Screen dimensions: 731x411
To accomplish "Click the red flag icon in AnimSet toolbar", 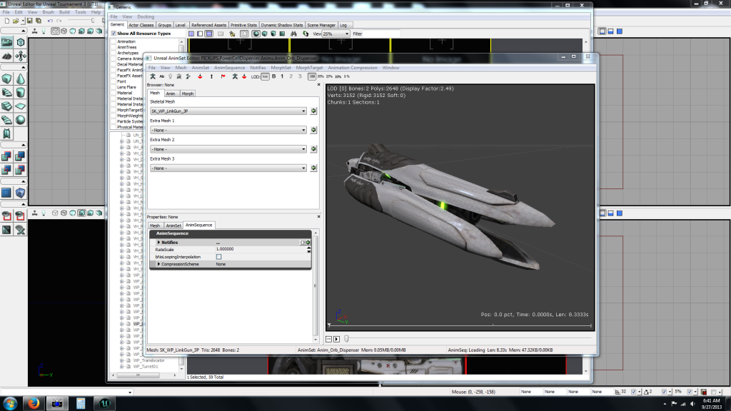I will (x=223, y=76).
